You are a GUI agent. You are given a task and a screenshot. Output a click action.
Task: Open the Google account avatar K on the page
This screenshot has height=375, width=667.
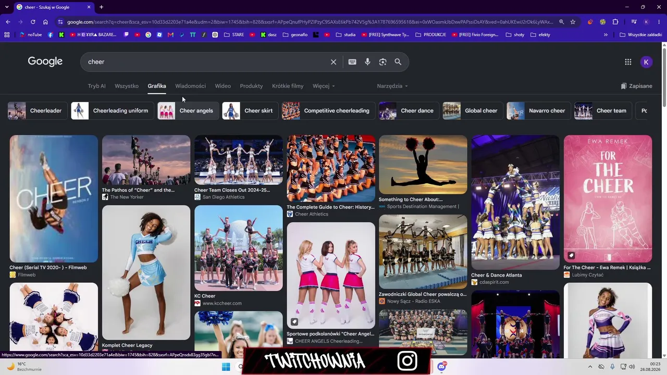[646, 62]
